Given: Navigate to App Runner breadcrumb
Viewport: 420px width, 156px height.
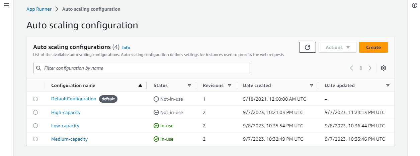Looking at the screenshot, I should click(x=39, y=9).
